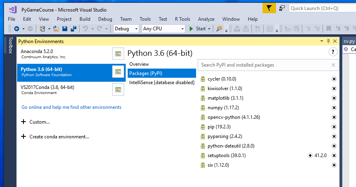Open the Toolbox side tab
This screenshot has width=356, height=187.
click(10, 45)
